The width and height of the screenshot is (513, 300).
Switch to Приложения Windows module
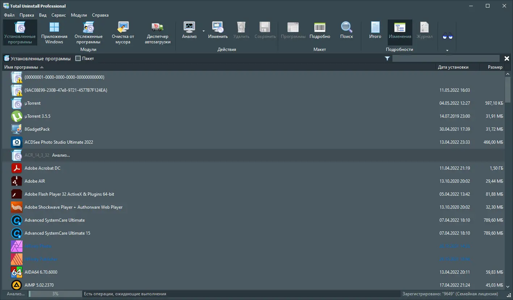(54, 32)
